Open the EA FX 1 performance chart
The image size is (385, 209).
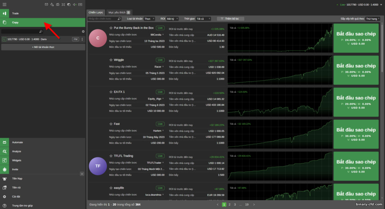coord(280,102)
